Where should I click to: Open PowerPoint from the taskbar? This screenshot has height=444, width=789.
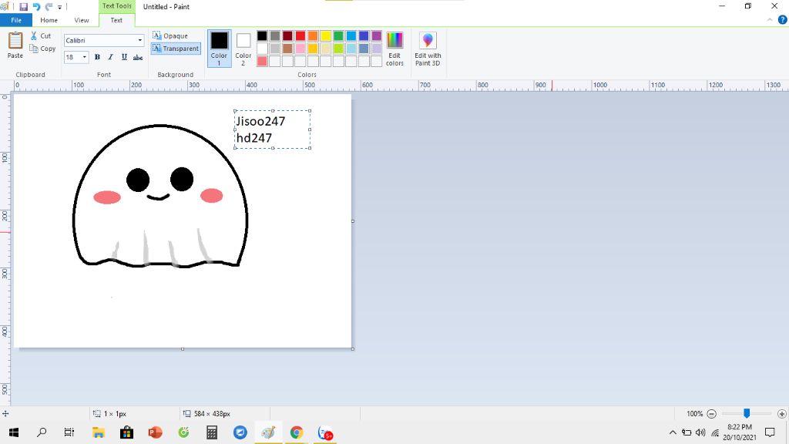coord(155,432)
